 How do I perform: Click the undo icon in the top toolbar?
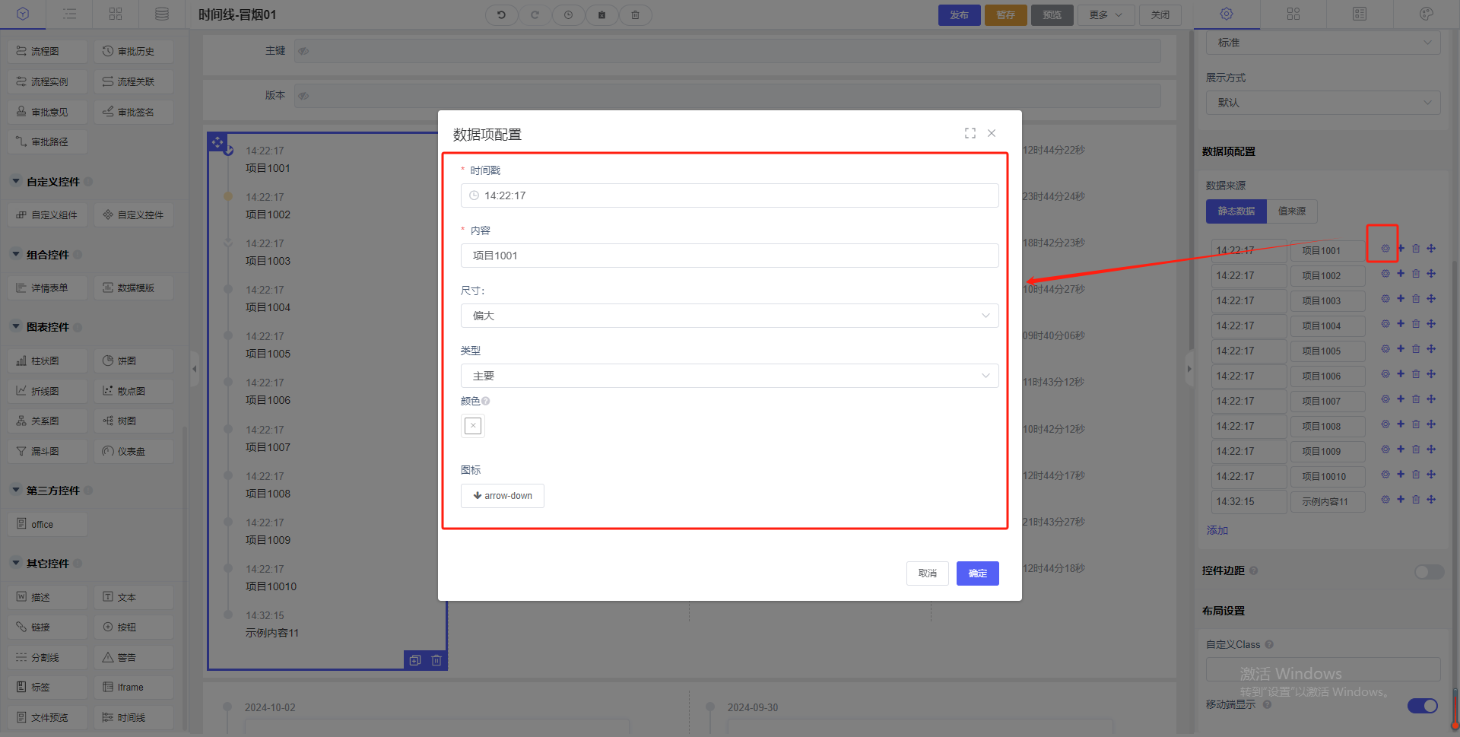[501, 14]
